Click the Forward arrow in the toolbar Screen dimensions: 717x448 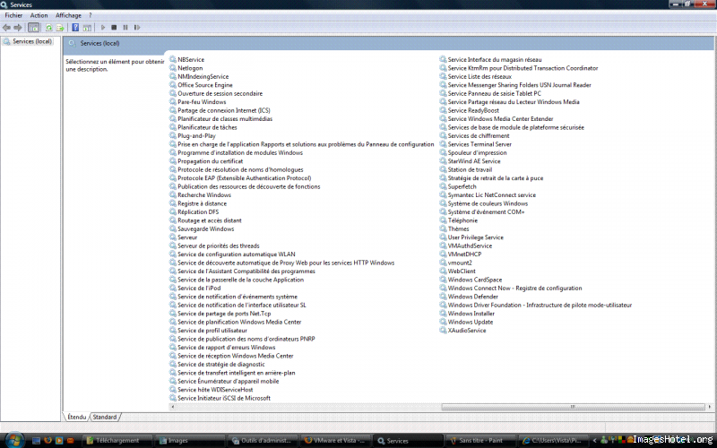18,28
